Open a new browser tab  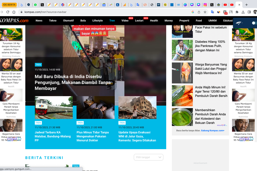pos(246,5)
